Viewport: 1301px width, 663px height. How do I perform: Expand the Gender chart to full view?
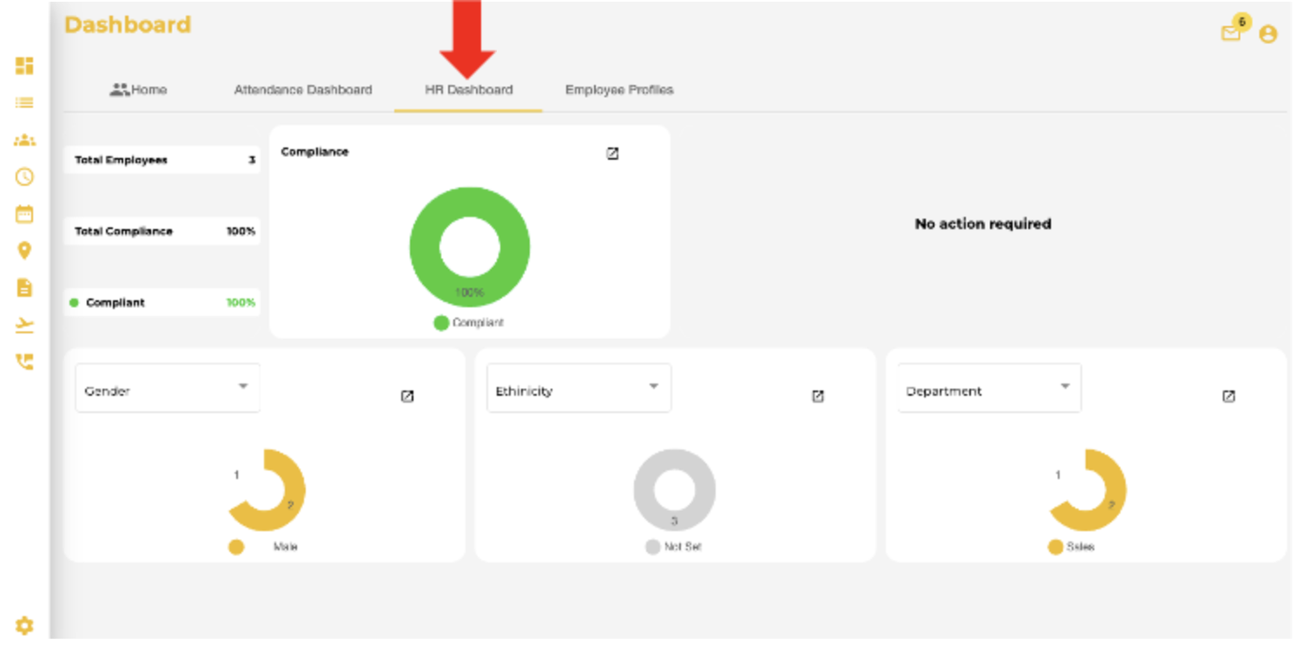coord(406,396)
